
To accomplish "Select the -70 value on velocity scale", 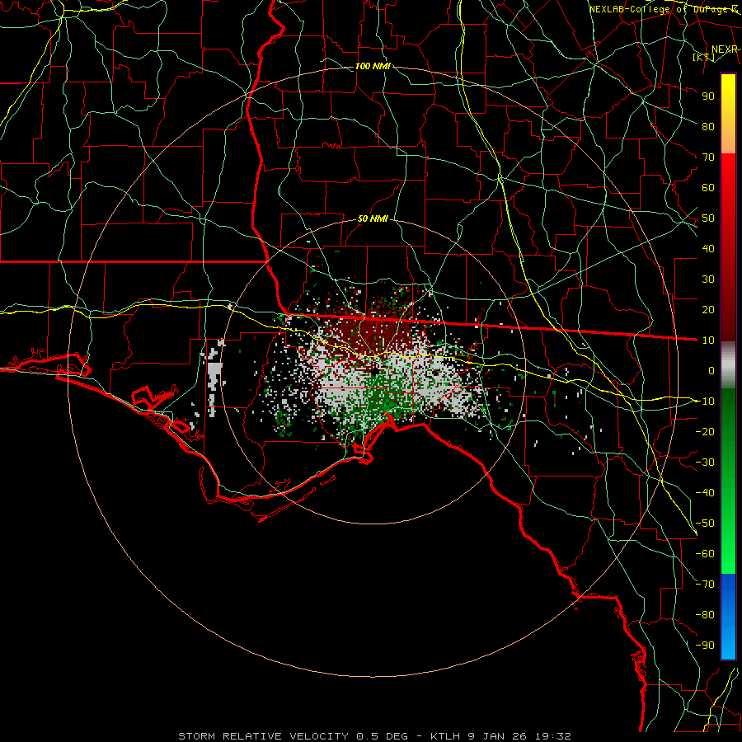I will pyautogui.click(x=705, y=585).
